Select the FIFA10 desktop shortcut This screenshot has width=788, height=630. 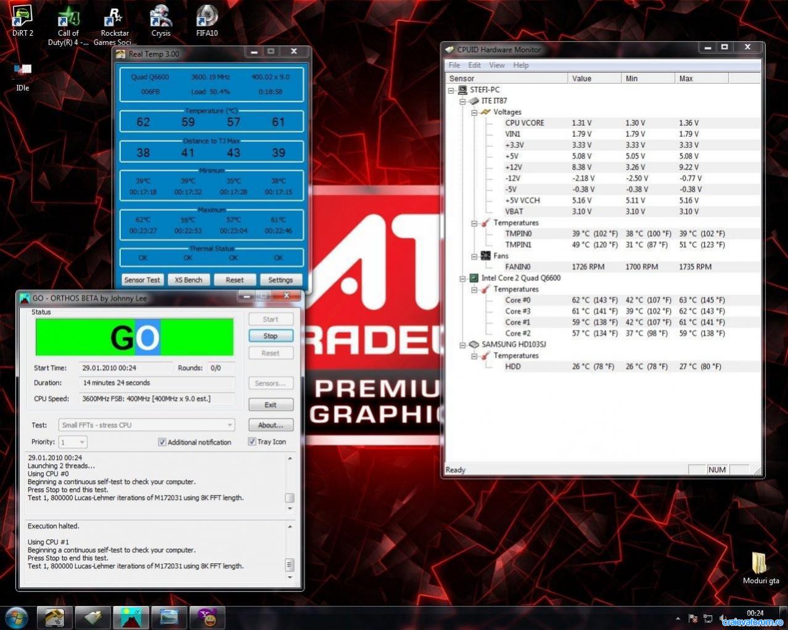coord(207,21)
